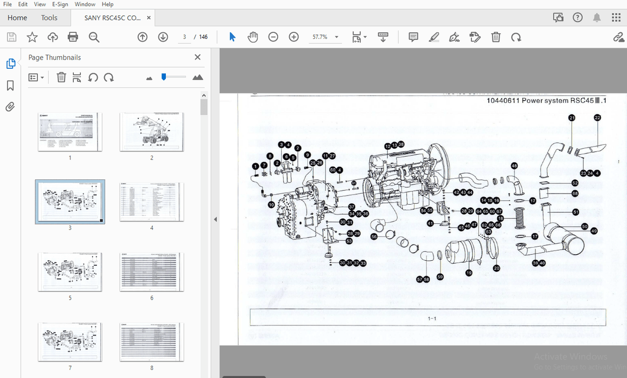The width and height of the screenshot is (627, 378).
Task: Open the 57.7% zoom dropdown
Action: (325, 37)
